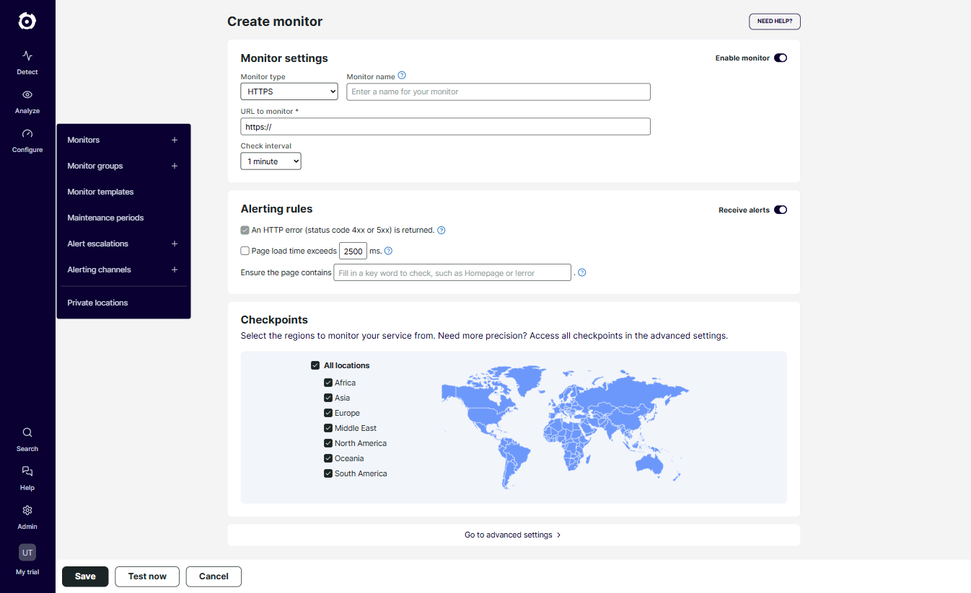Uncheck the North America checkbox

pyautogui.click(x=328, y=443)
